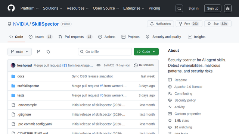Viewport: 239px width, 134px height.
Task: Click the commits history clock icon
Action: 136,66
